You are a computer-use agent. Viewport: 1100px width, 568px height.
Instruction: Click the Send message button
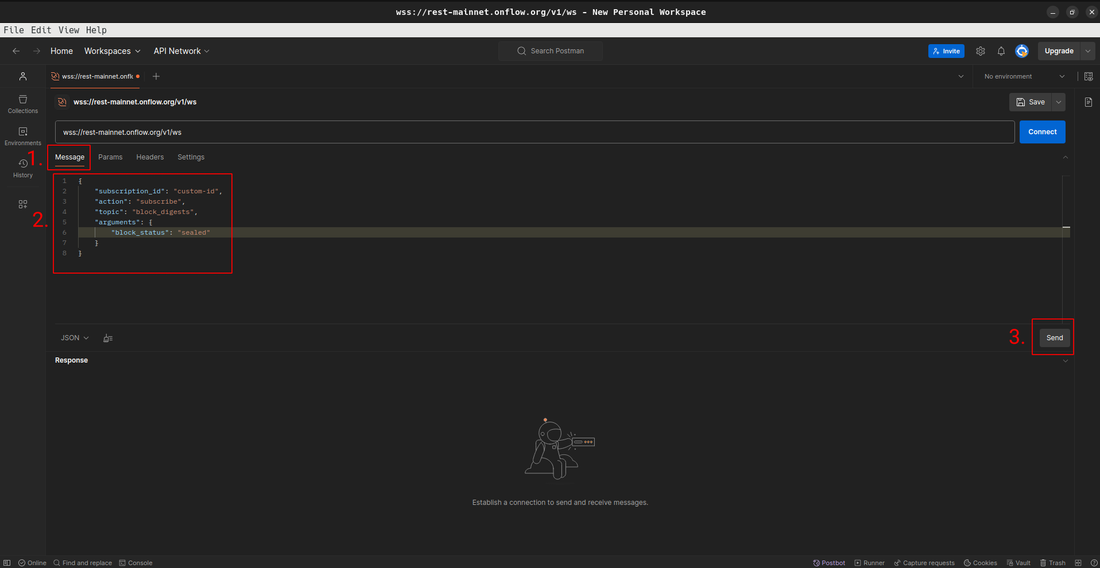pyautogui.click(x=1054, y=338)
